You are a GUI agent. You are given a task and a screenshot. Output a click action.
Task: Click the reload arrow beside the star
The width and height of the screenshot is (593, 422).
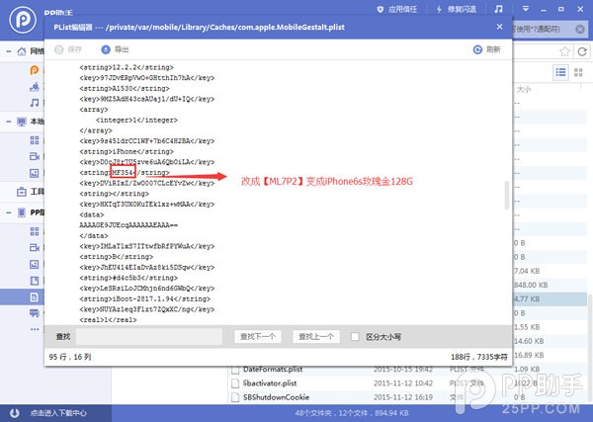point(582,51)
